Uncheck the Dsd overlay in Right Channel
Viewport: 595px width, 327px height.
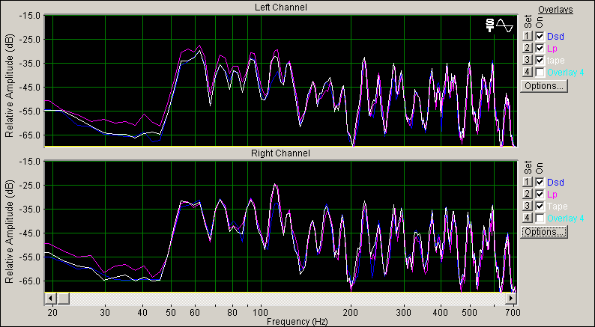pos(540,182)
